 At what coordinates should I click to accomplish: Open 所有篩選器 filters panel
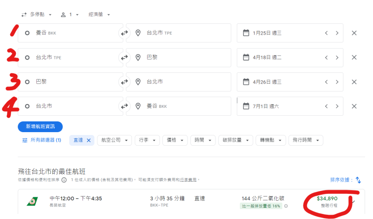41,140
